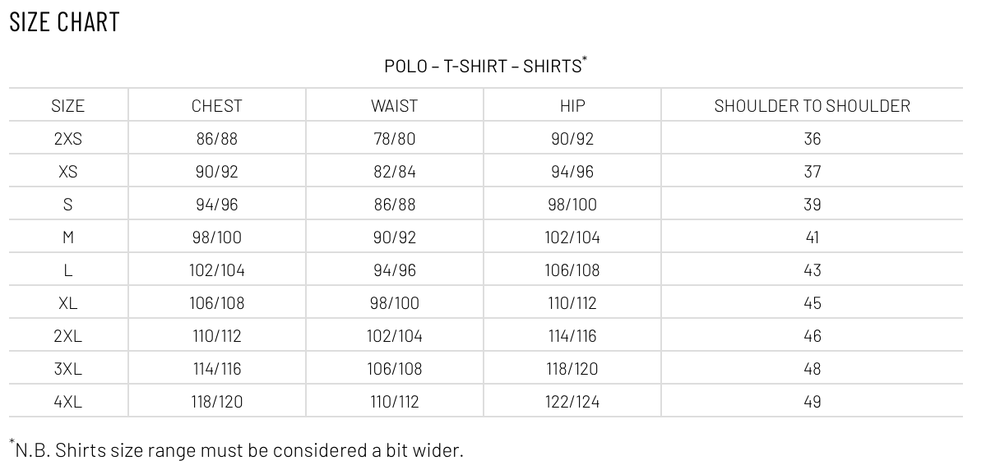Click chest value 86/88 for 2XS
Screen dimensions: 986x470
(x=217, y=138)
